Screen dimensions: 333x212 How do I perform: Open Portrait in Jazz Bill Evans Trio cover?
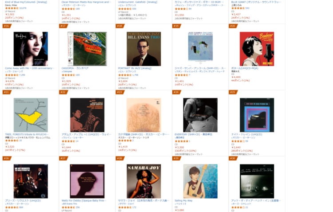[x=144, y=49]
